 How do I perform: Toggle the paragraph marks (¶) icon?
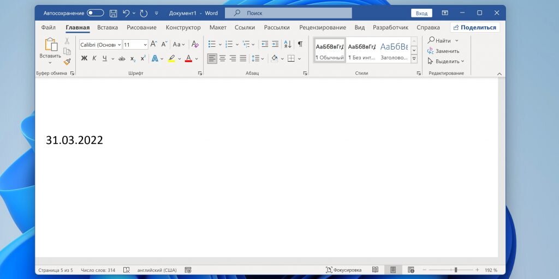[300, 44]
